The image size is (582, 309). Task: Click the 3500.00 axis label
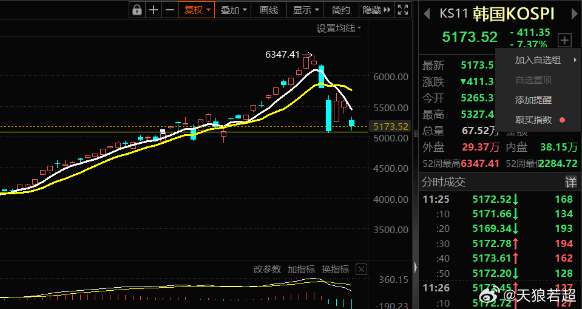[x=390, y=230]
